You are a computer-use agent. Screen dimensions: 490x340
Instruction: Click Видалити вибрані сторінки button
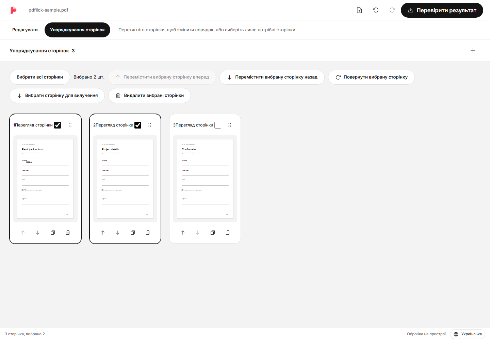point(149,96)
